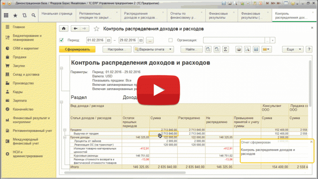Navigate forward with the right arrow
Viewport: 318px width, 179px height.
click(84, 29)
